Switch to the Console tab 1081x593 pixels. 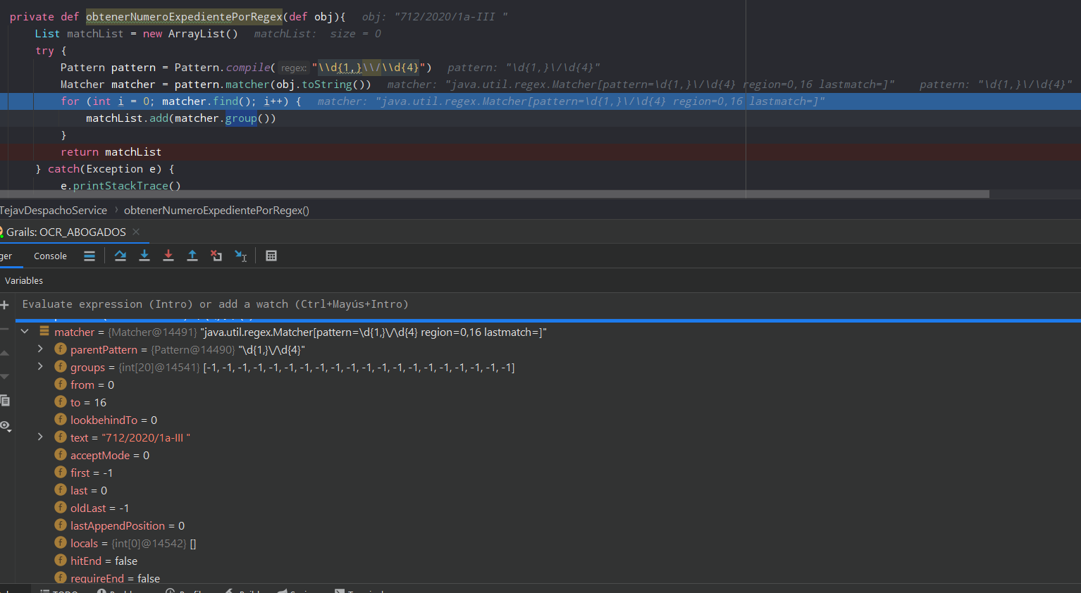50,256
